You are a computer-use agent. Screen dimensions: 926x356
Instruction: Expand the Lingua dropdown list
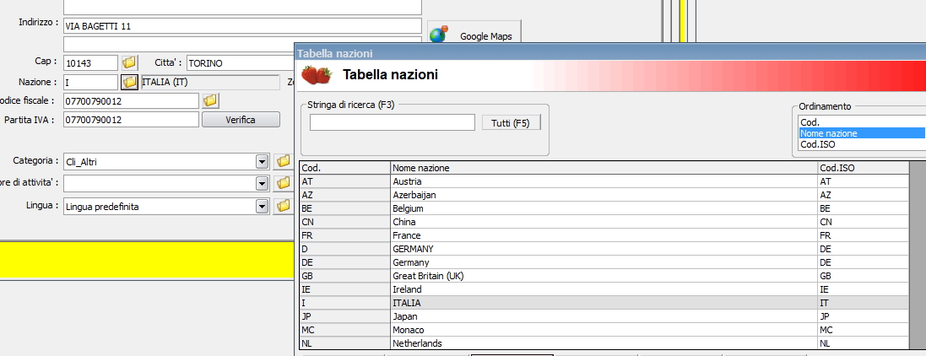(x=262, y=206)
